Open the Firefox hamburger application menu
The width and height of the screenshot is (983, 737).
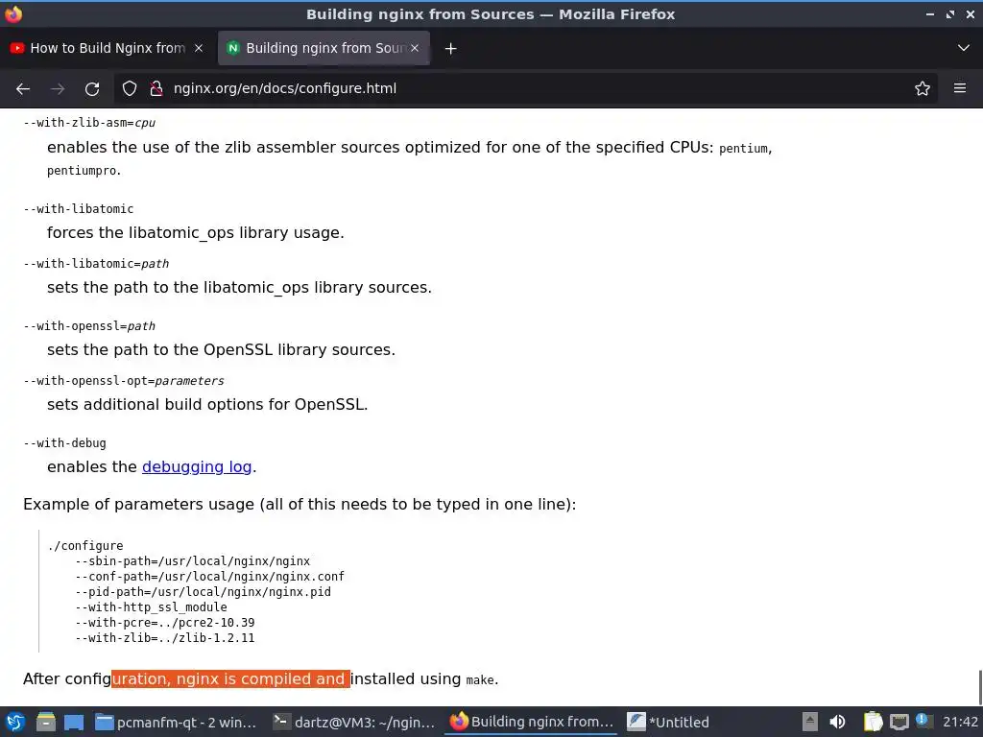[959, 88]
